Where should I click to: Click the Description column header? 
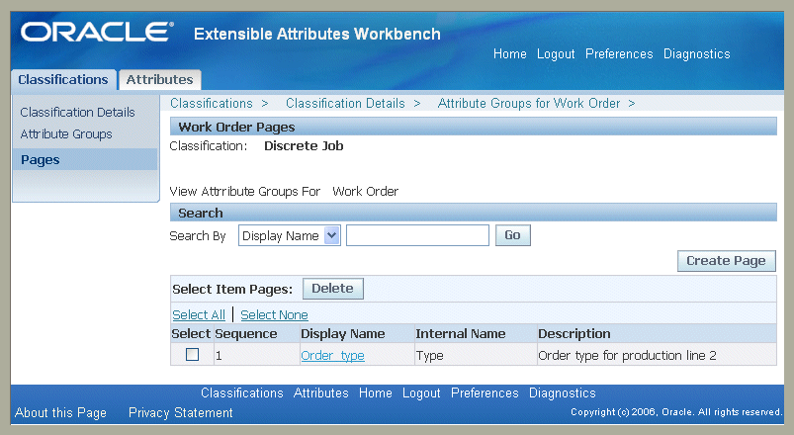coord(574,334)
